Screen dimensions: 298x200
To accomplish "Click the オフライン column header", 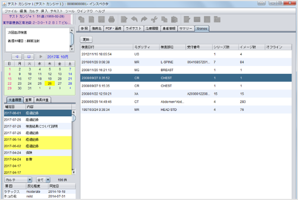I will pyautogui.click(x=278, y=47).
